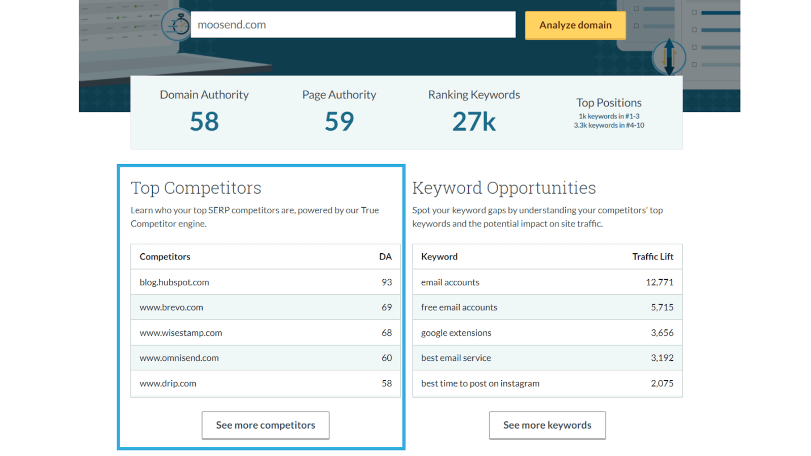Click DA score 69 for www.brevo.com
811x456 pixels.
pos(387,307)
